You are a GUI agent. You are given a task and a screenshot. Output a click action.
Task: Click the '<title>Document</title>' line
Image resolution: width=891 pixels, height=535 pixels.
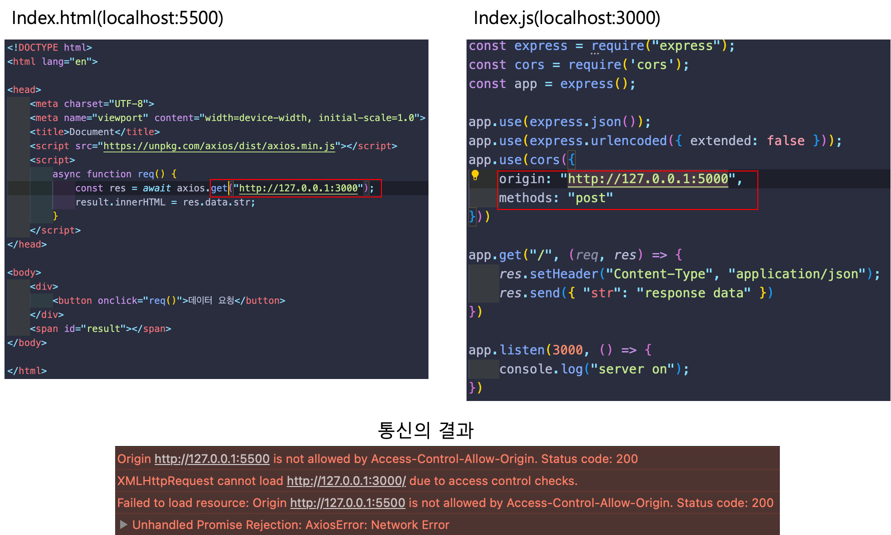[x=95, y=131]
